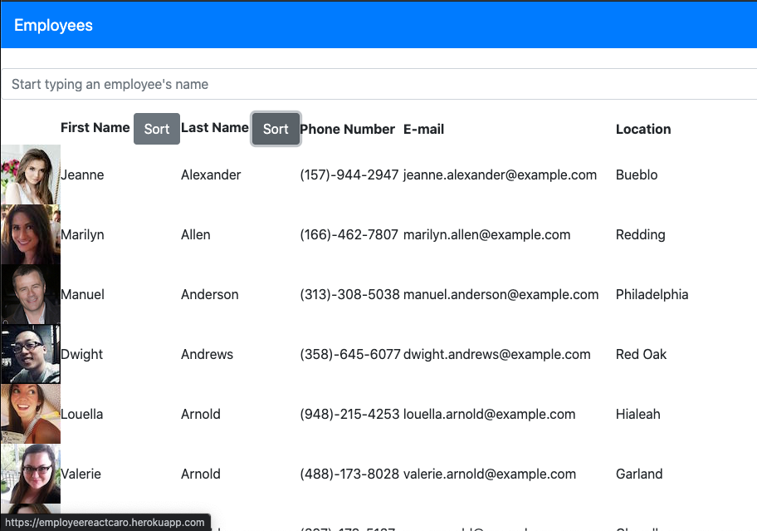Click phone number (948)-215-4253
Viewport: 757px width, 531px height.
[x=349, y=415]
